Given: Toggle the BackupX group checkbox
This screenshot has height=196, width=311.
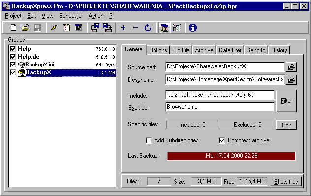Looking at the screenshot, I should point(13,72).
